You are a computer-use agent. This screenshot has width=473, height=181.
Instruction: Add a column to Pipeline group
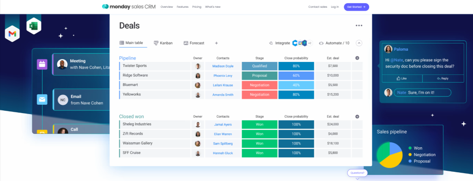357,58
